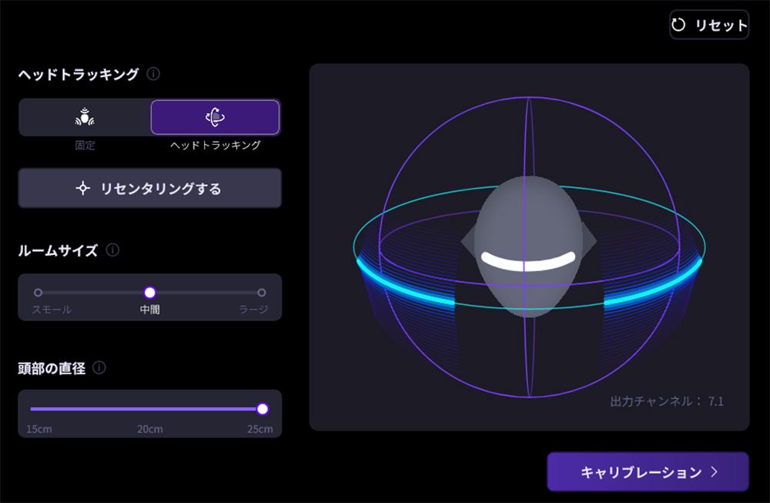Set head diameter to 20cm on slider
This screenshot has height=503, width=770.
pos(150,409)
